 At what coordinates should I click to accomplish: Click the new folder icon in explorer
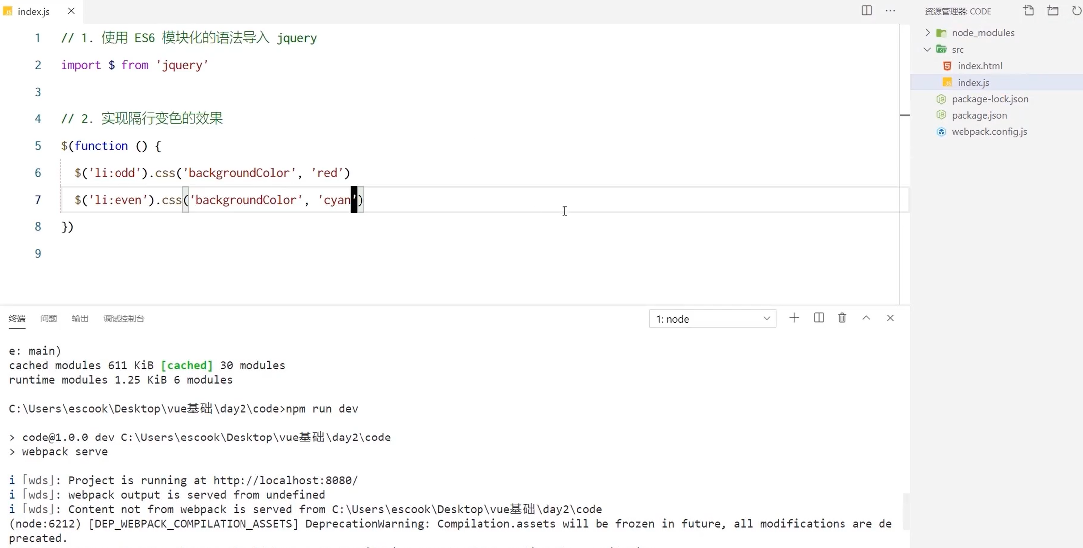coord(1053,11)
